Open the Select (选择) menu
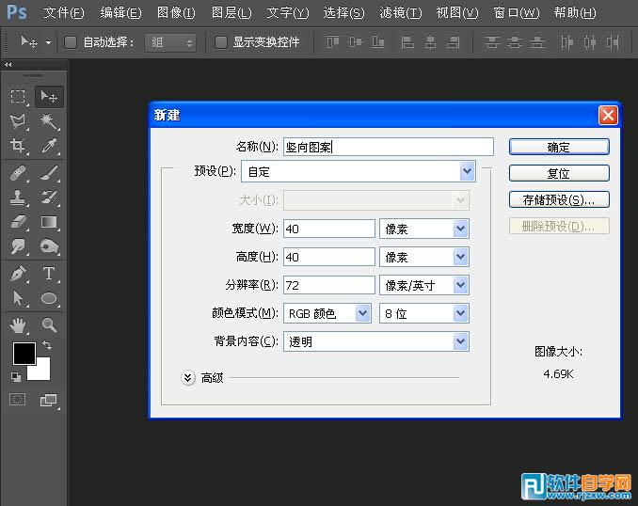This screenshot has height=506, width=638. click(343, 12)
